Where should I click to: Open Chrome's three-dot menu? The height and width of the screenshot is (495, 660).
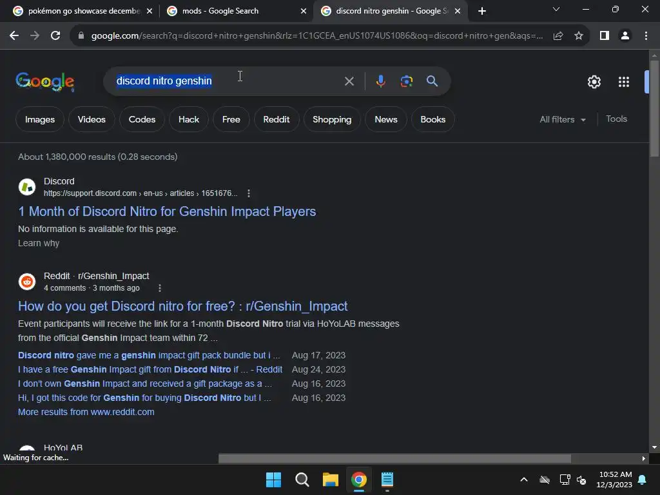[x=646, y=36]
